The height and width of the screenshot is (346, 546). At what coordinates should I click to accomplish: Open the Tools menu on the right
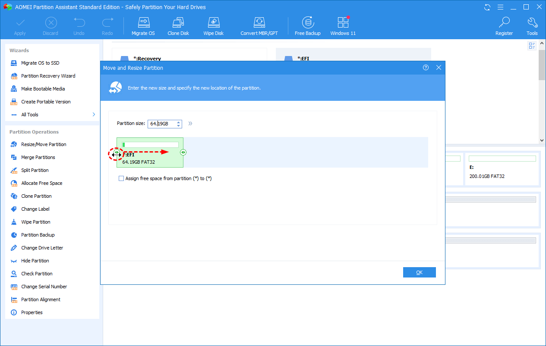tap(532, 25)
